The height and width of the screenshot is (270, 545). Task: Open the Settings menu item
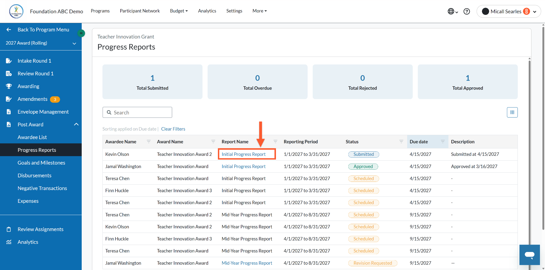[x=234, y=11]
